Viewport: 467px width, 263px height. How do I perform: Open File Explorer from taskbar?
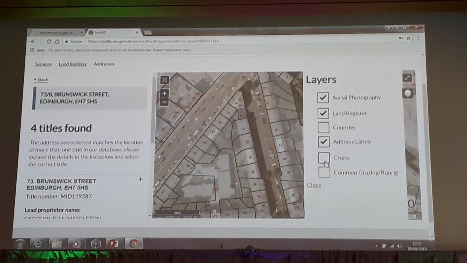click(x=57, y=244)
